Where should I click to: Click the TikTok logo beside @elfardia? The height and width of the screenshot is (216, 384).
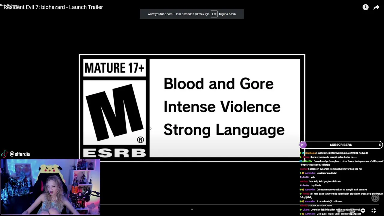[4, 154]
